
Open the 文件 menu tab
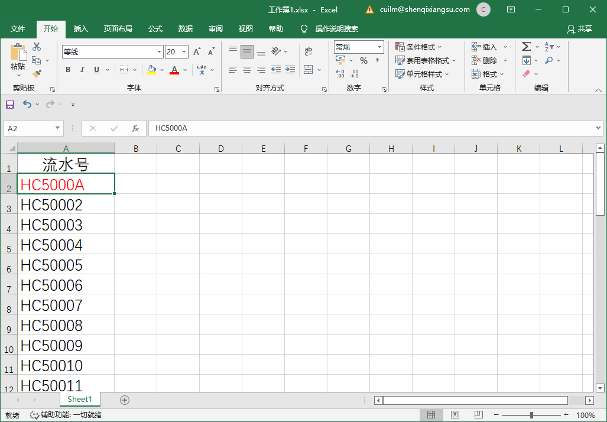(x=18, y=29)
